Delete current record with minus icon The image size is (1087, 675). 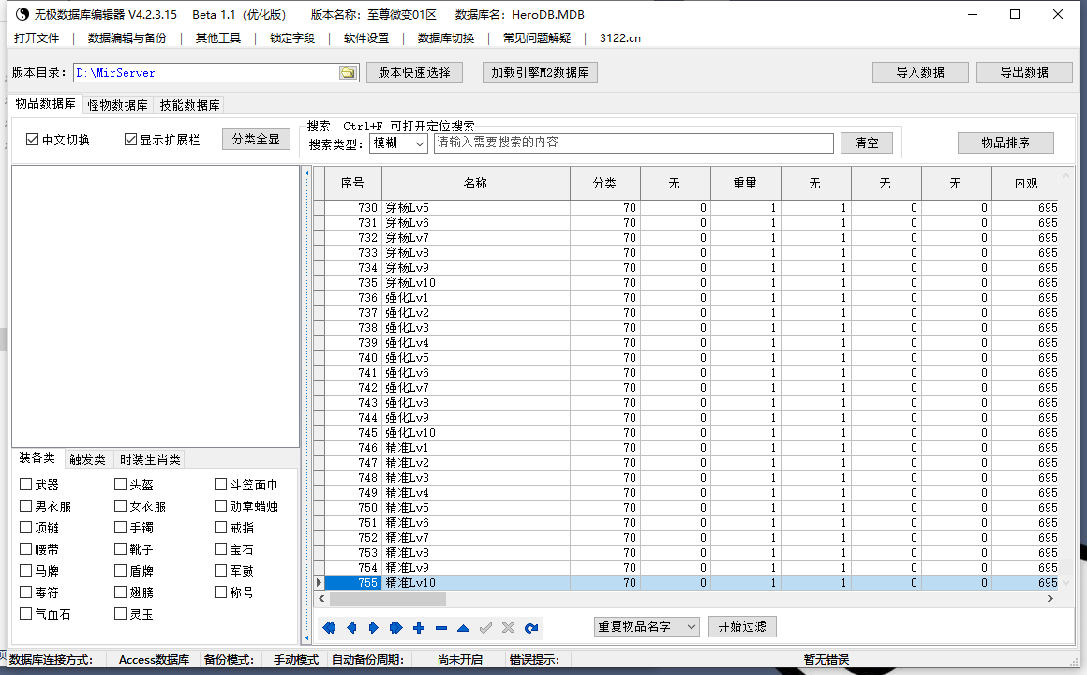(441, 628)
